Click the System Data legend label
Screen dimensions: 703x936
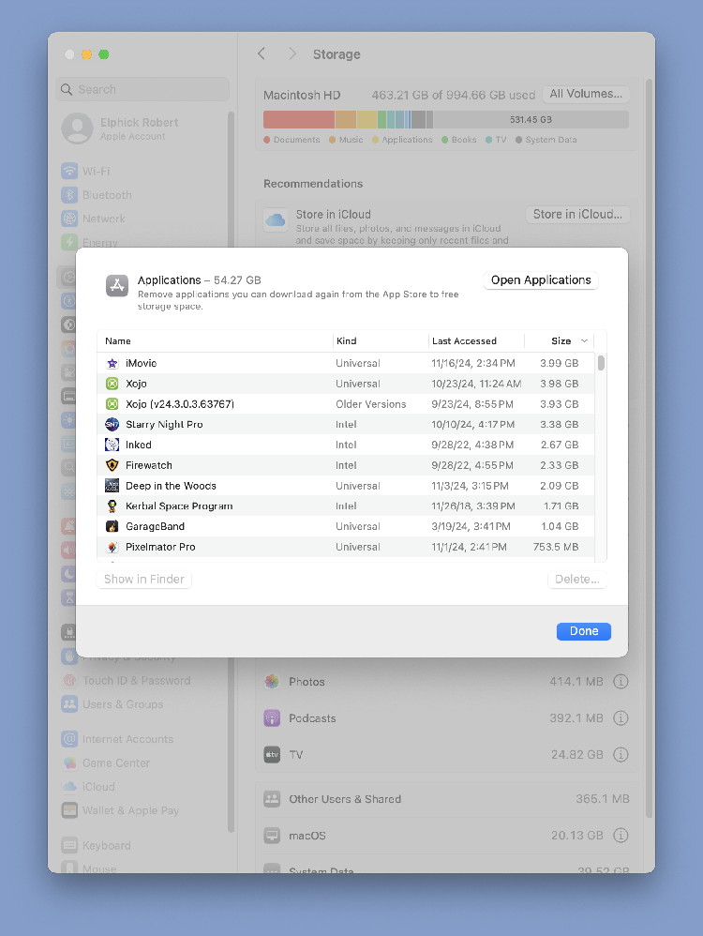[x=551, y=140]
